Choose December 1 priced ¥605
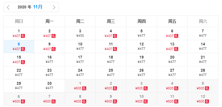This screenshot has height=107, width=222. [x=80, y=86]
